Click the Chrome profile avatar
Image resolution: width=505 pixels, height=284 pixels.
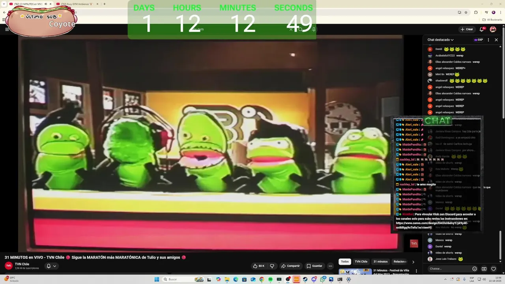click(494, 12)
